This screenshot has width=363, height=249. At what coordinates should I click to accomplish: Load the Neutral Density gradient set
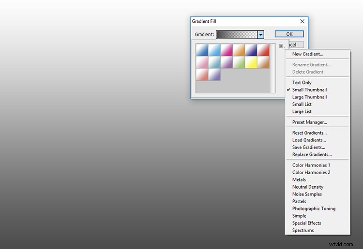[x=308, y=187]
